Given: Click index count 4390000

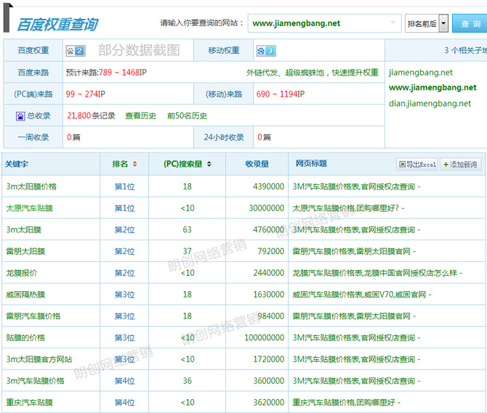Looking at the screenshot, I should point(269,187).
